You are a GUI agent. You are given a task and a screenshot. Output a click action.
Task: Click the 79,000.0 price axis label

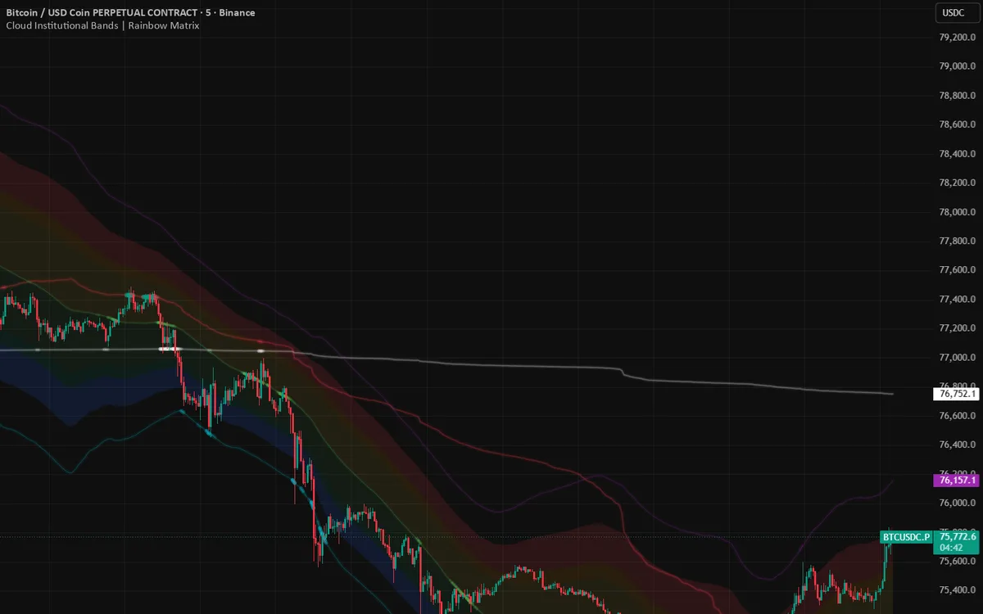coord(957,66)
